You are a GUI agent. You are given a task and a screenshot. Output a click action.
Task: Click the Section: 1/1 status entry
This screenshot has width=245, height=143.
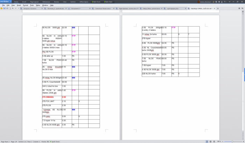coord(22,142)
